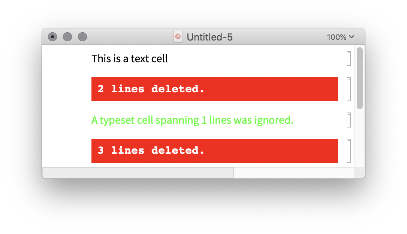The width and height of the screenshot is (407, 234).
Task: Select bracket of green typeset message cell
Action: coord(349,120)
